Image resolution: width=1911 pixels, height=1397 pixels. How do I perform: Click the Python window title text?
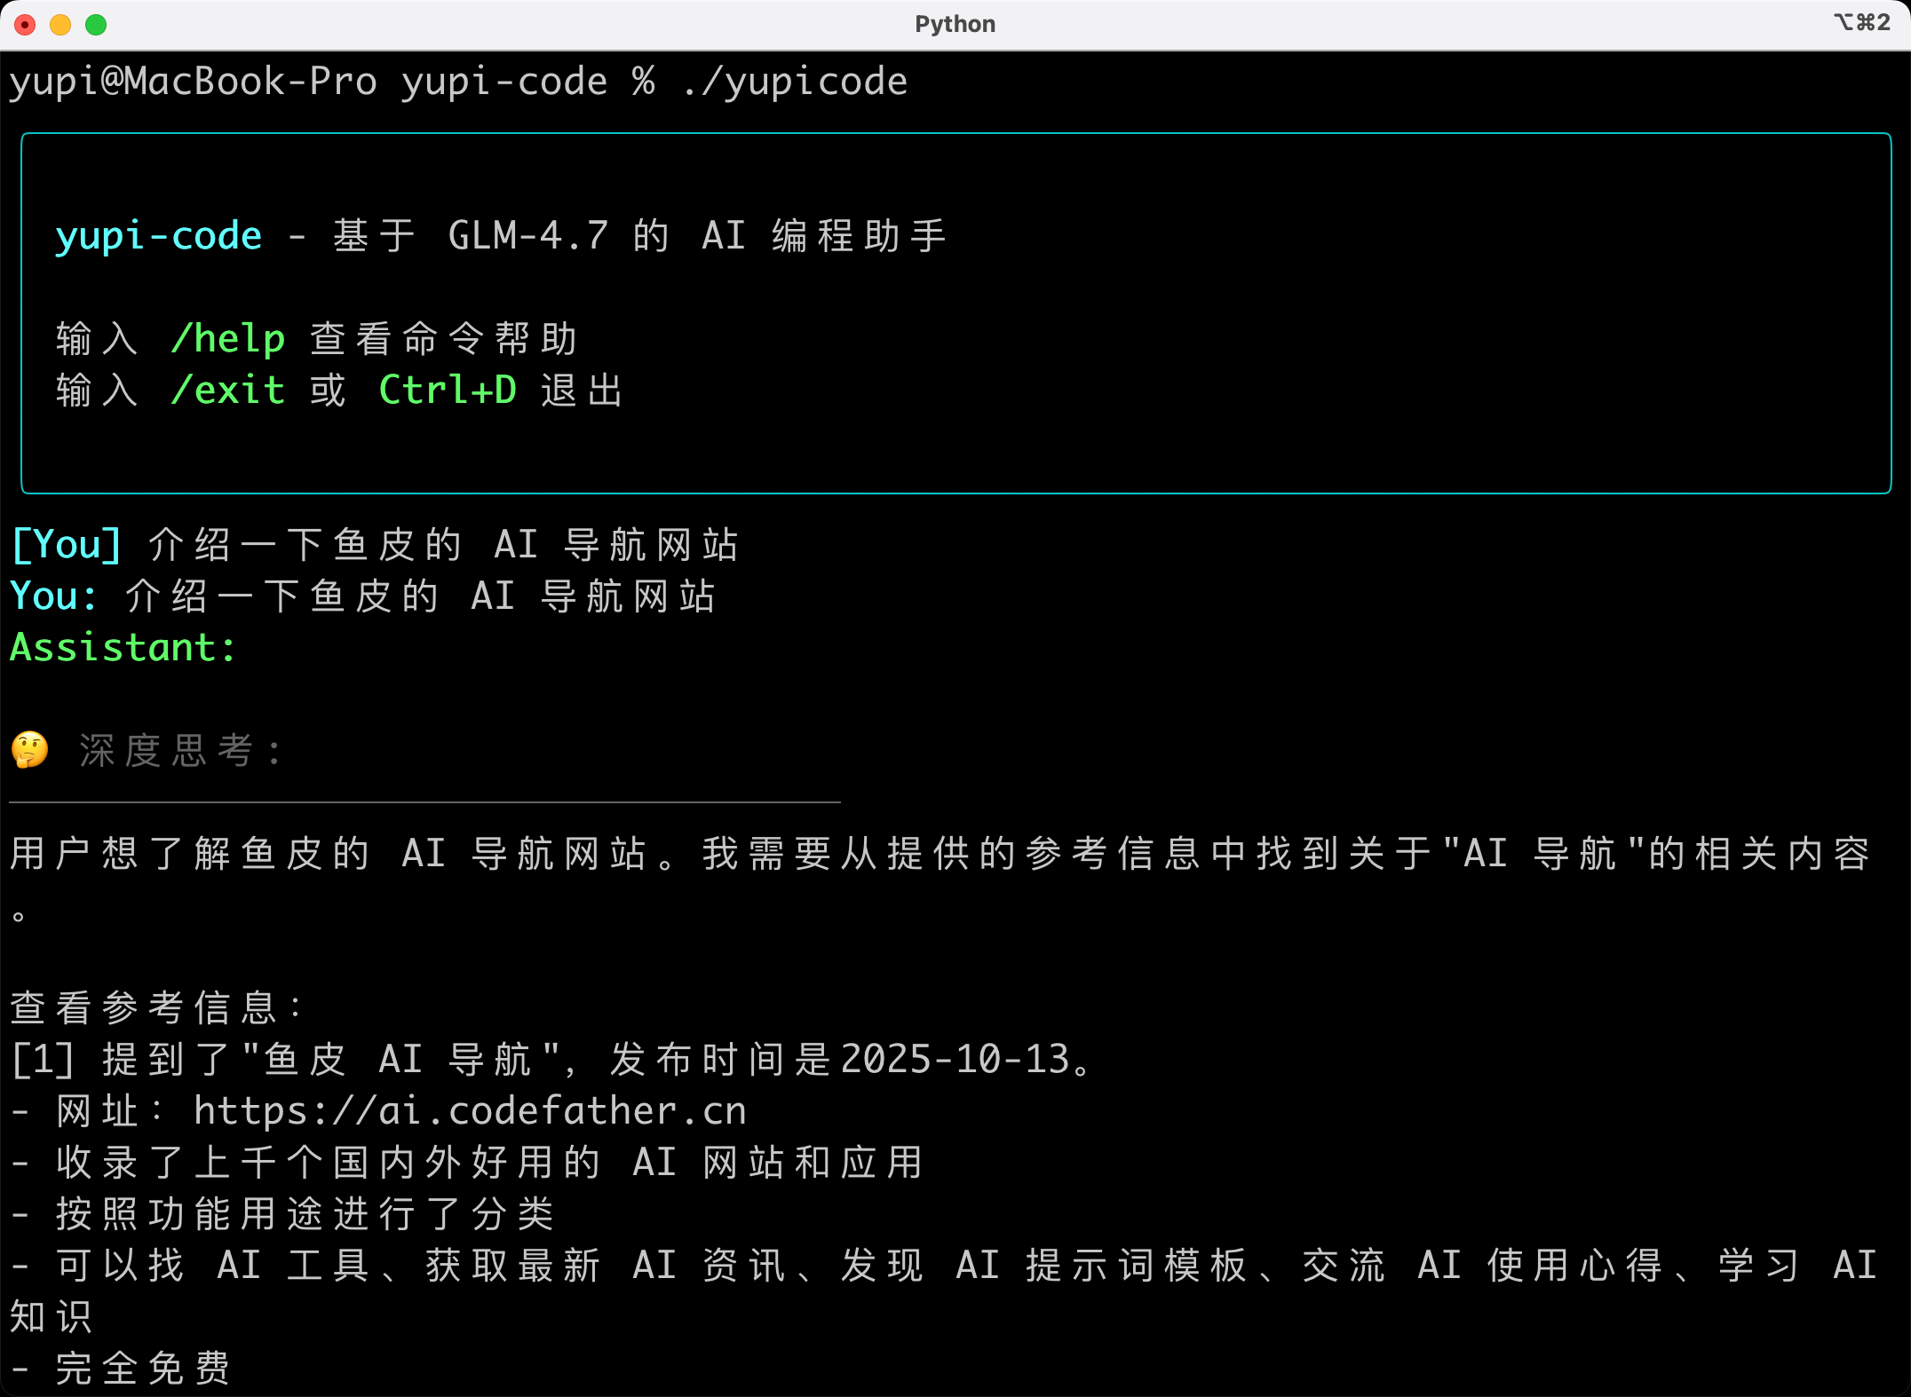955,24
